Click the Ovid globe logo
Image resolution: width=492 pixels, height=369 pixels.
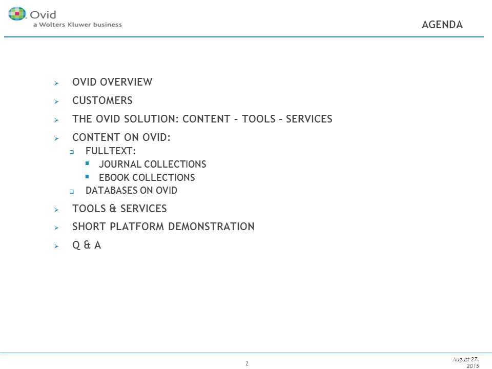(x=17, y=13)
